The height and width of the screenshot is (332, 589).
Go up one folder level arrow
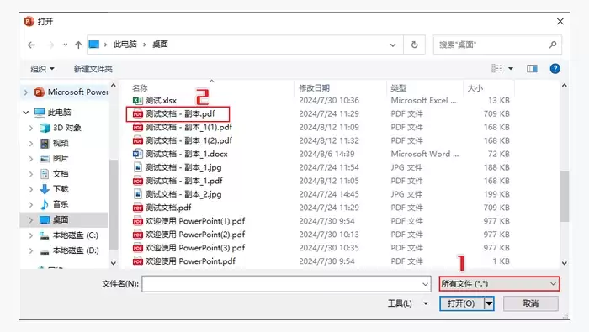pyautogui.click(x=78, y=45)
